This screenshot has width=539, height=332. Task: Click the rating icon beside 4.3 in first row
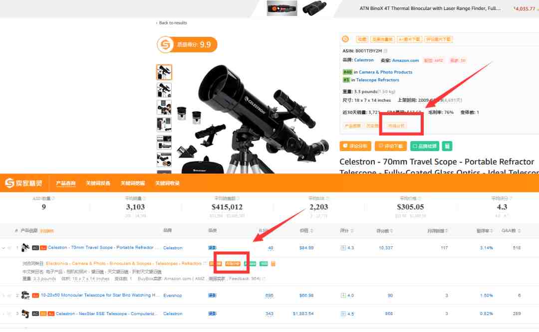(x=343, y=248)
